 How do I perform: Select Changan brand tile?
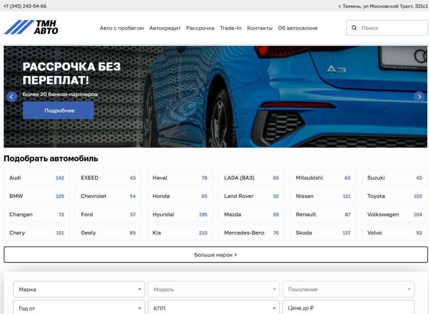[37, 214]
